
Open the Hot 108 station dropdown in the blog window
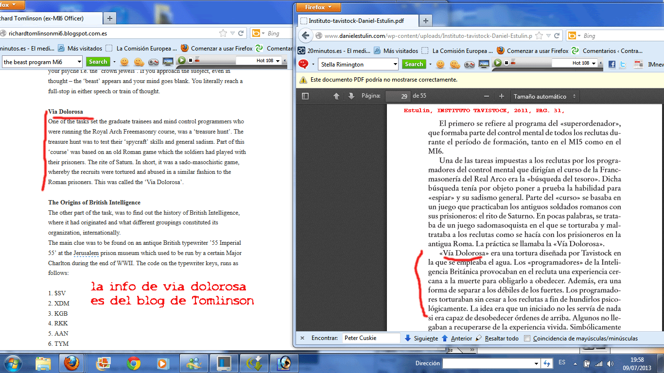[278, 61]
